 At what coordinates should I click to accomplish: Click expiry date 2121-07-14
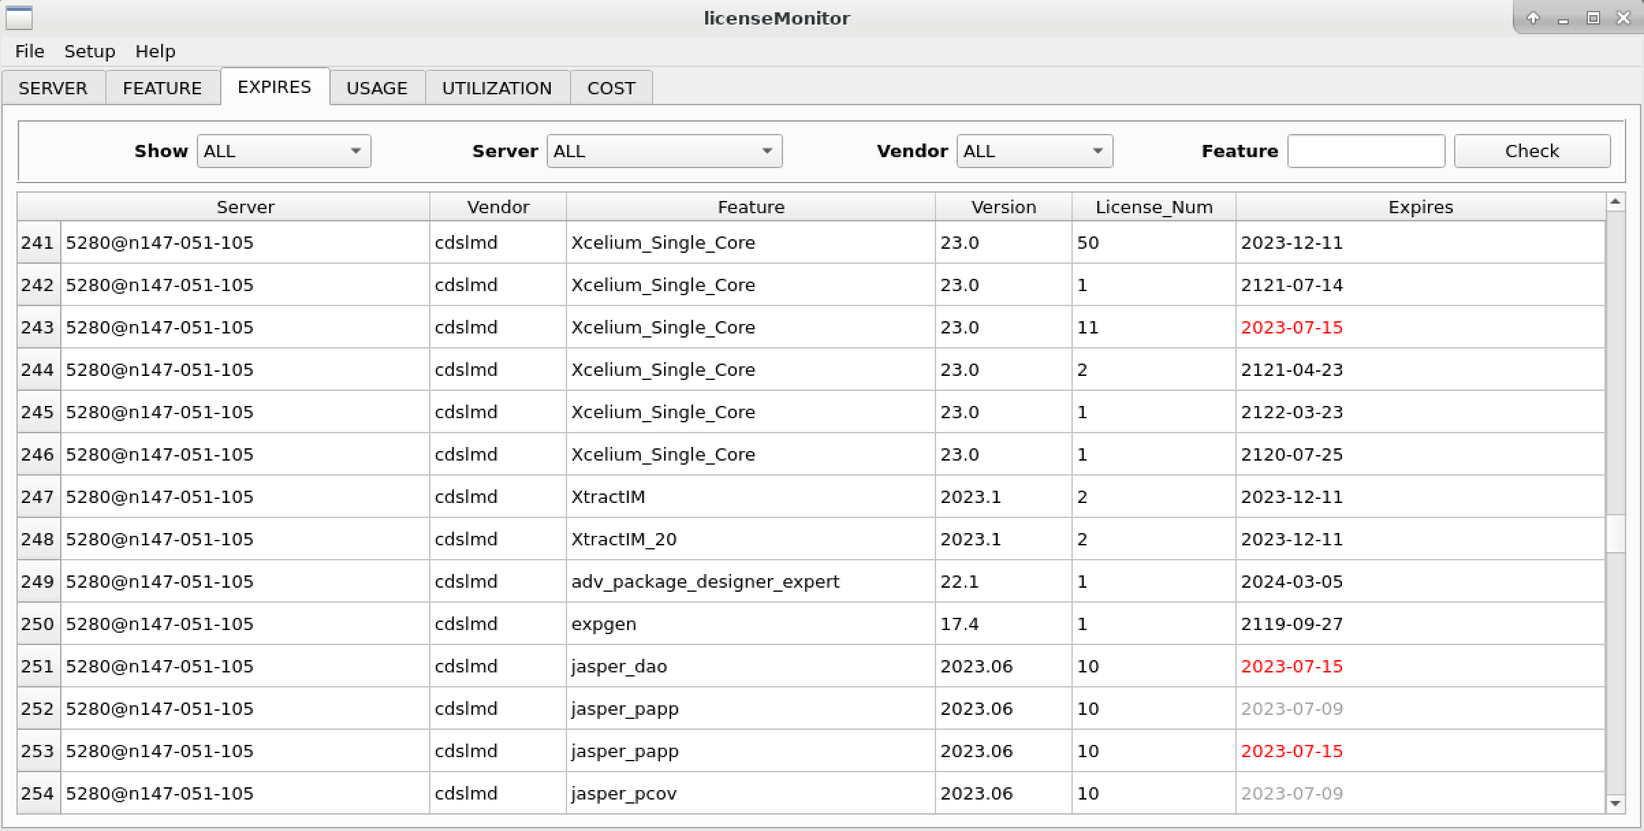[1421, 285]
